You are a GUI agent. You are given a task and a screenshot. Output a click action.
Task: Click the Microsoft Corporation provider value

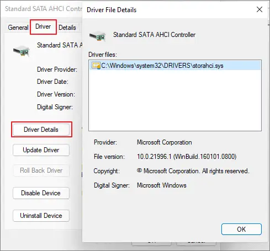point(165,142)
